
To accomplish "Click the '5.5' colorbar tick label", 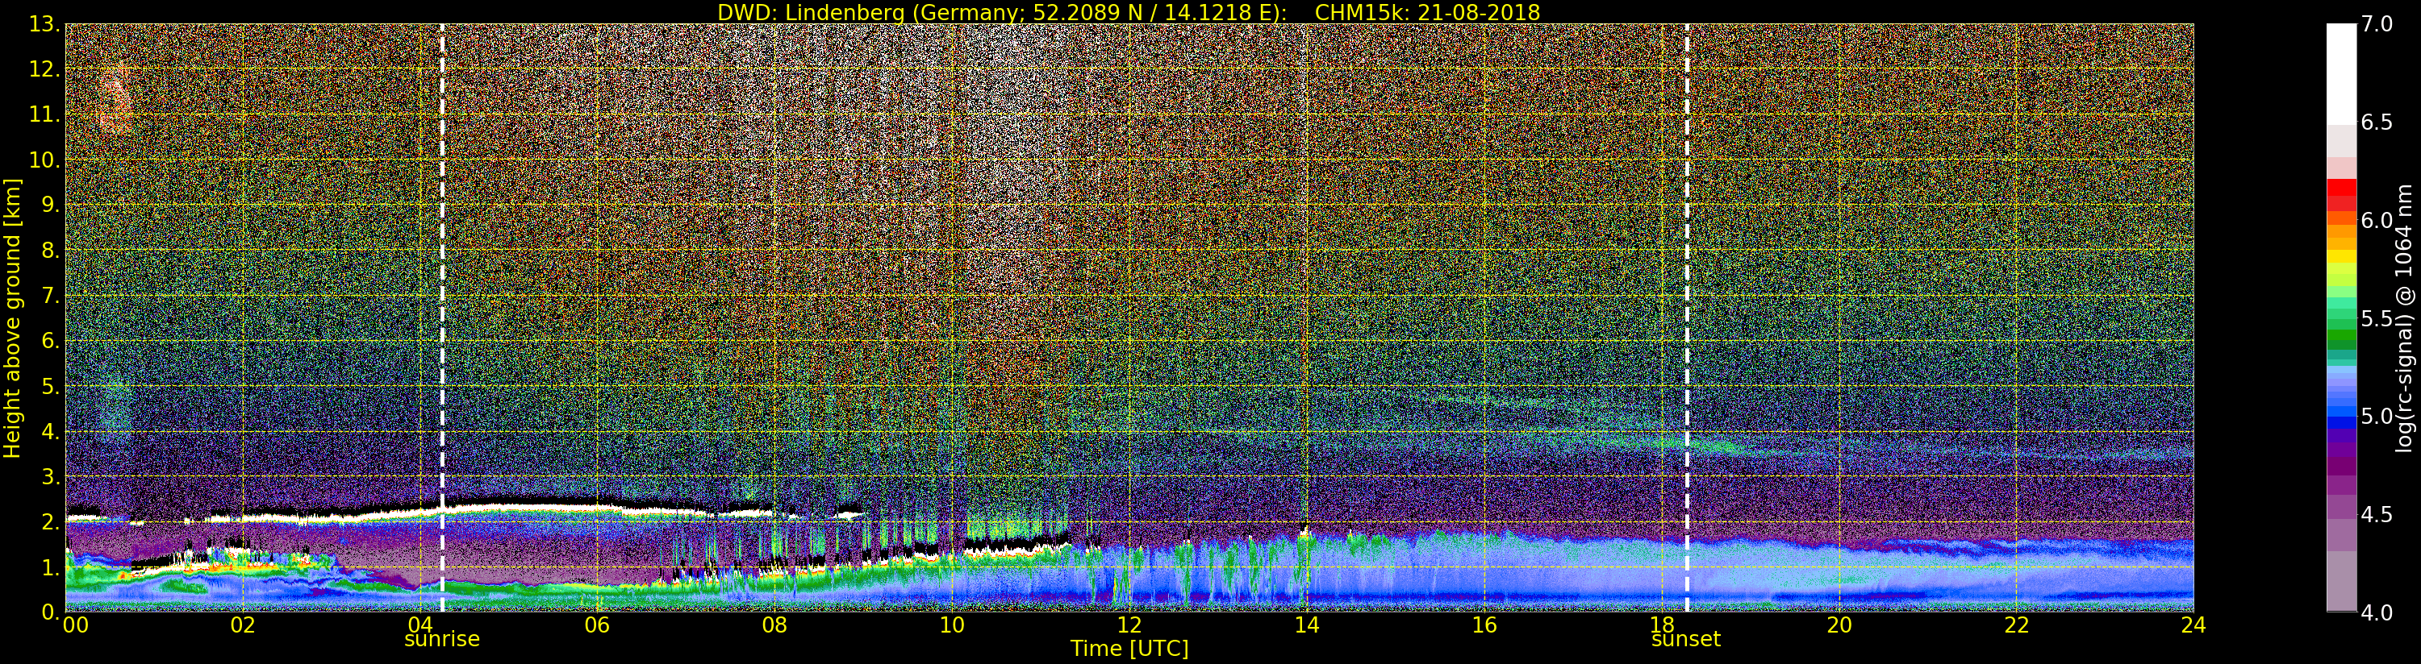I will coord(2377,318).
